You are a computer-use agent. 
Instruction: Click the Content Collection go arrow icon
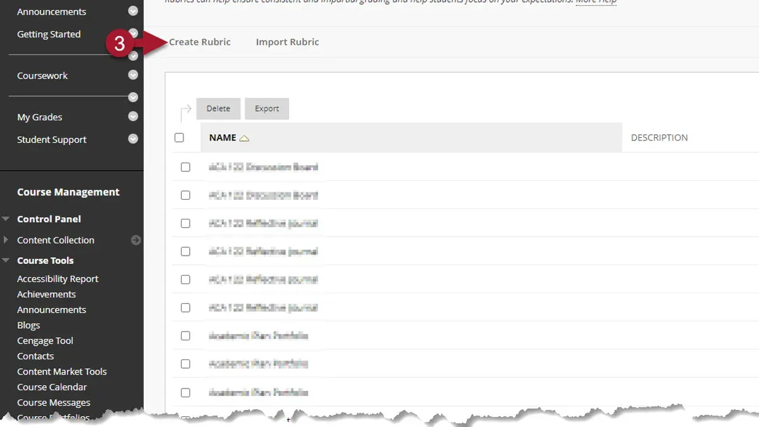pyautogui.click(x=136, y=240)
